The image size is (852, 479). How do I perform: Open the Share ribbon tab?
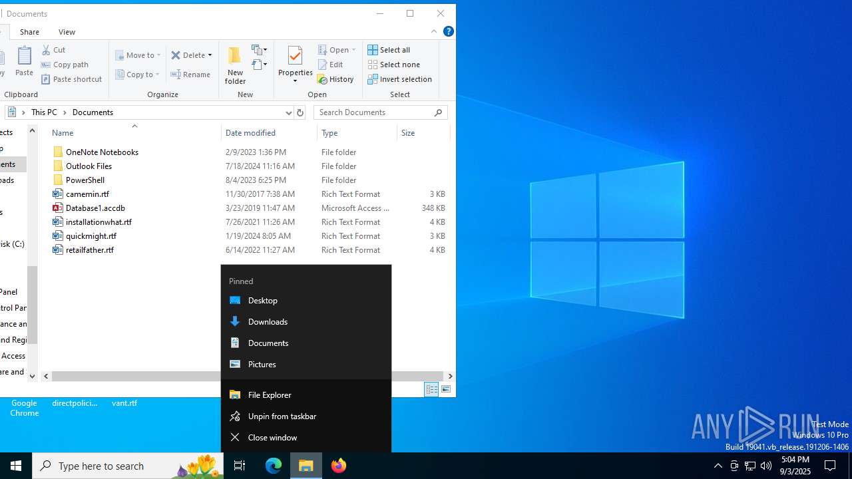pyautogui.click(x=29, y=32)
